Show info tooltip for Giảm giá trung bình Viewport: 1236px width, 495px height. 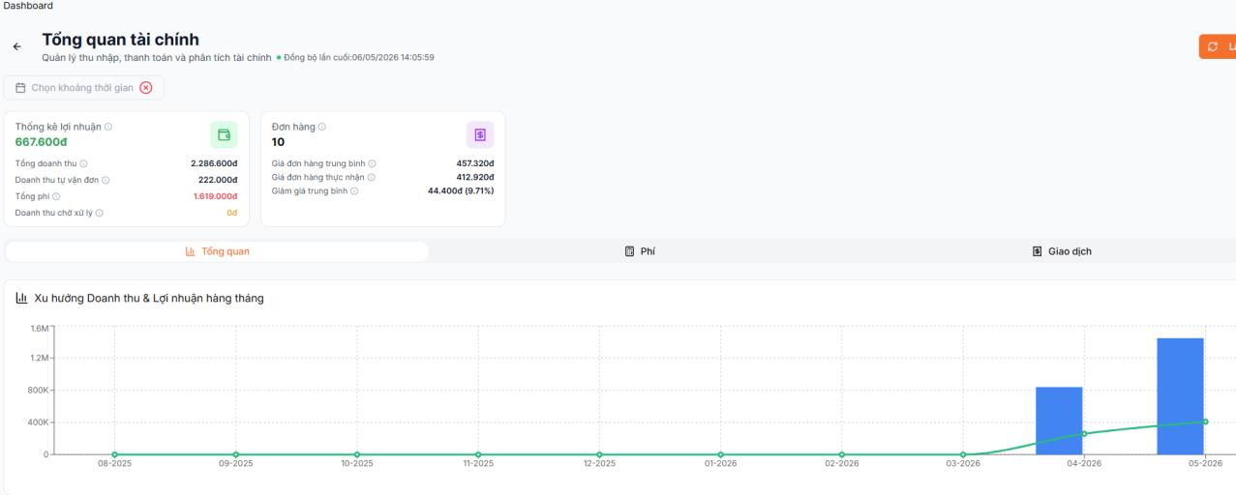point(354,190)
